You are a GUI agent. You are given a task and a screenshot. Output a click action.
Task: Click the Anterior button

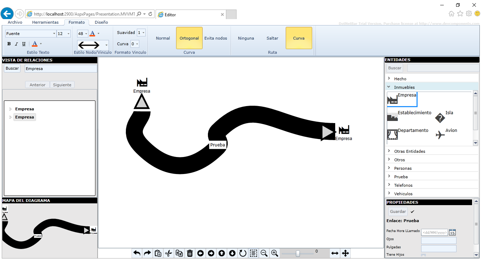(x=37, y=85)
